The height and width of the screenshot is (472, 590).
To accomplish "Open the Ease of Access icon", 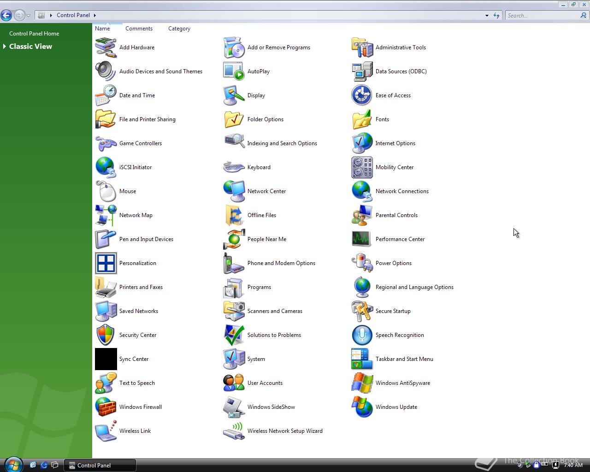I will pyautogui.click(x=362, y=95).
